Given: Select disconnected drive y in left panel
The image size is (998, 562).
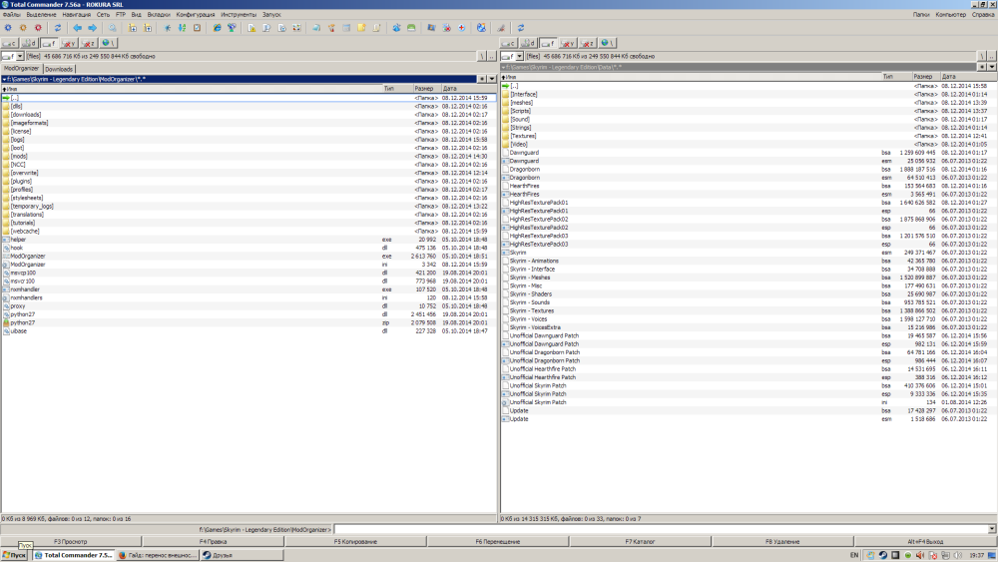Looking at the screenshot, I should point(69,43).
